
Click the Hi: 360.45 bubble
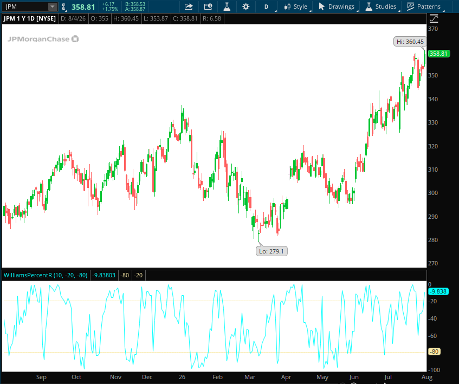(x=410, y=42)
